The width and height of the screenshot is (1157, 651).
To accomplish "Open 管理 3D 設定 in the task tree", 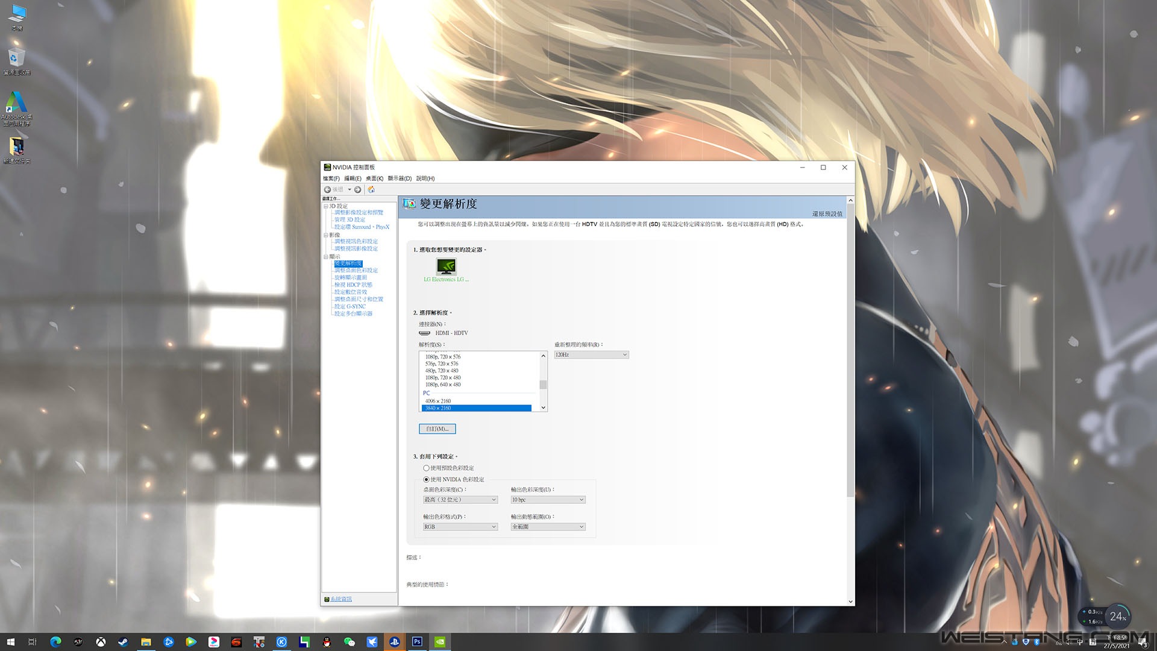I will (350, 220).
